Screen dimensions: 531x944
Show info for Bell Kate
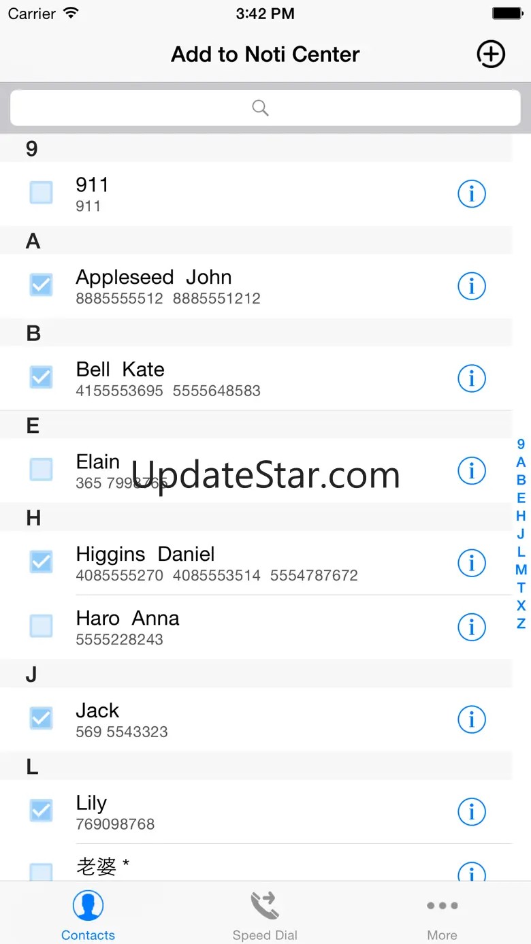[x=471, y=378]
